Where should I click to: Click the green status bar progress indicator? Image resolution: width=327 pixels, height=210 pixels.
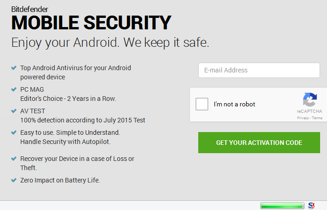(x=282, y=205)
